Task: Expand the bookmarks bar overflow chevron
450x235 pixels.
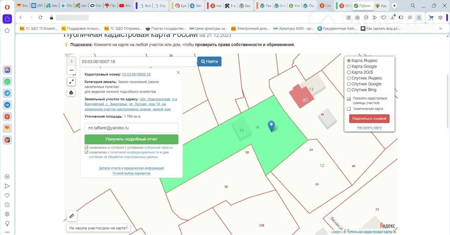Action: (x=441, y=28)
